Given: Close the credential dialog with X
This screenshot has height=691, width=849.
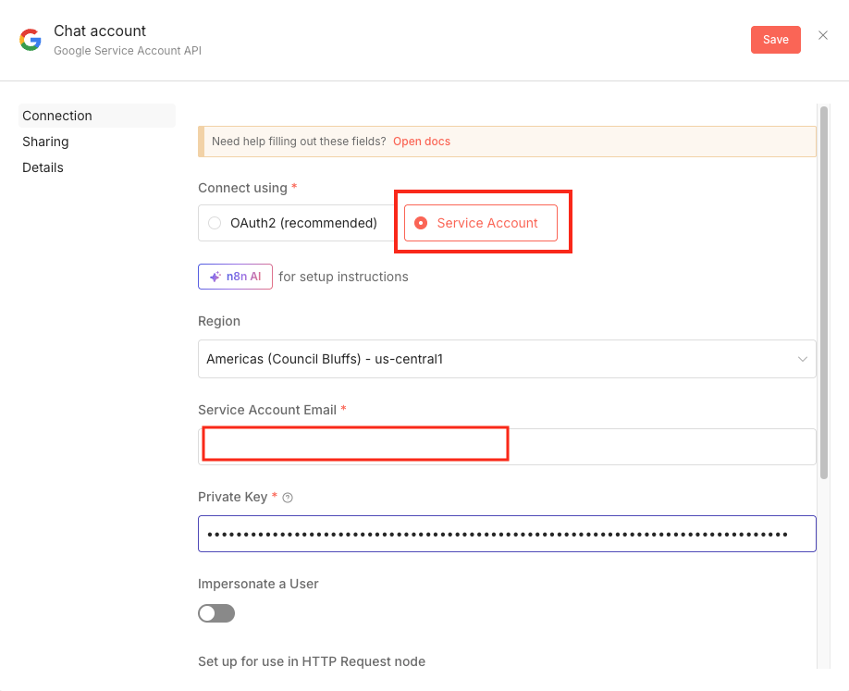Looking at the screenshot, I should tap(823, 36).
